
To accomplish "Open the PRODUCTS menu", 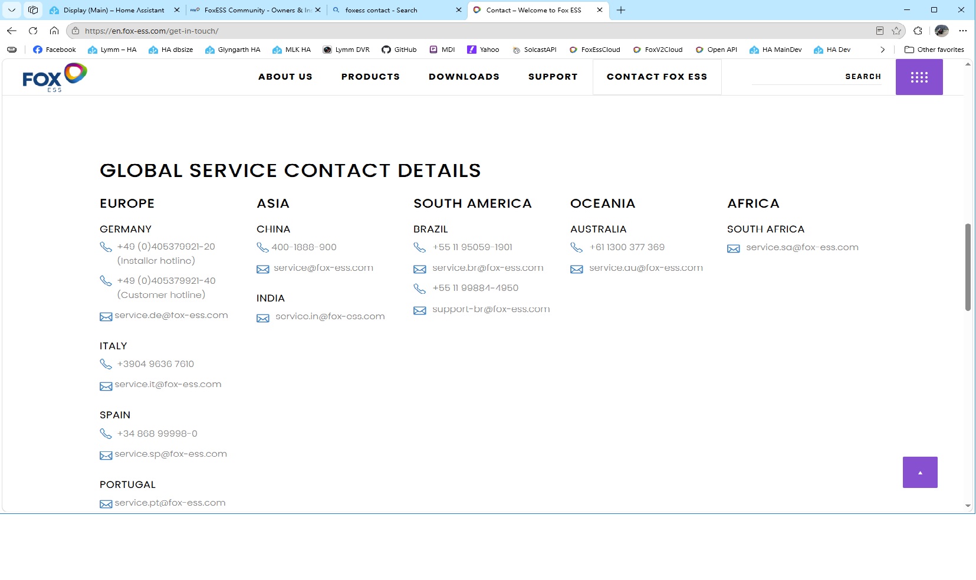I will pos(370,77).
